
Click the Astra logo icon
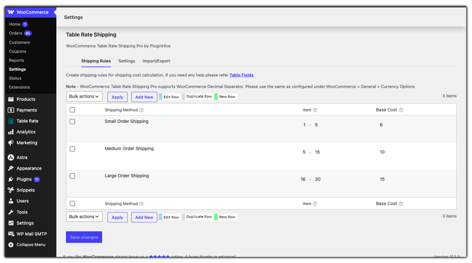click(x=11, y=157)
